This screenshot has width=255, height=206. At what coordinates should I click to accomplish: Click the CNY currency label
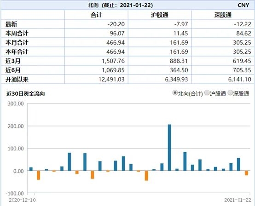(x=243, y=5)
